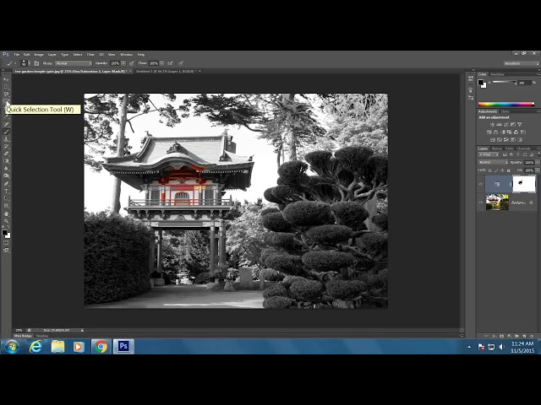Toggle tablet pressure for size

pos(180,63)
